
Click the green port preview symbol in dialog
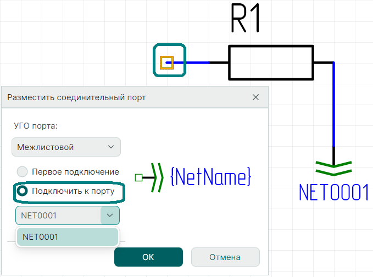[157, 177]
